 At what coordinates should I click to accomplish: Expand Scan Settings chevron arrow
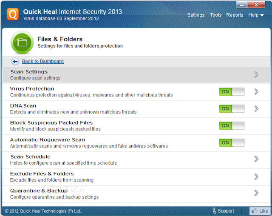pos(256,74)
